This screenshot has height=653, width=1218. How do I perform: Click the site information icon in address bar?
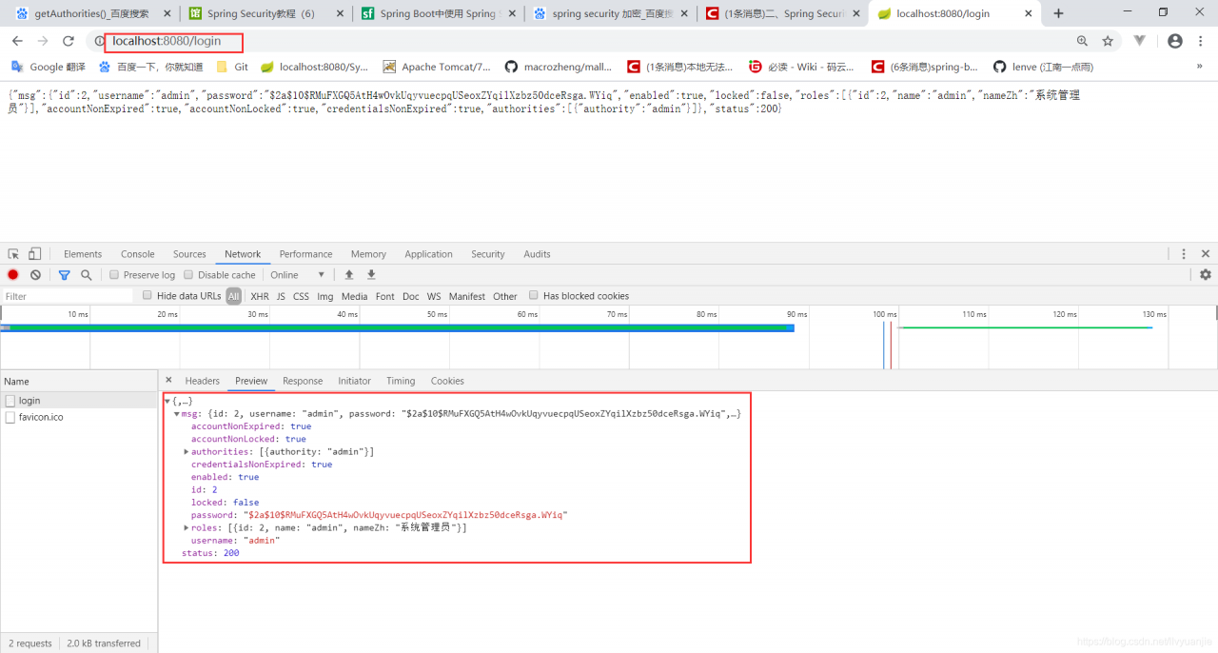[100, 41]
